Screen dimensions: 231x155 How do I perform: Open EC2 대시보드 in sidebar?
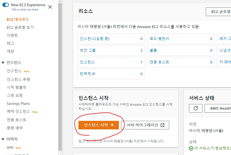pos(18,19)
